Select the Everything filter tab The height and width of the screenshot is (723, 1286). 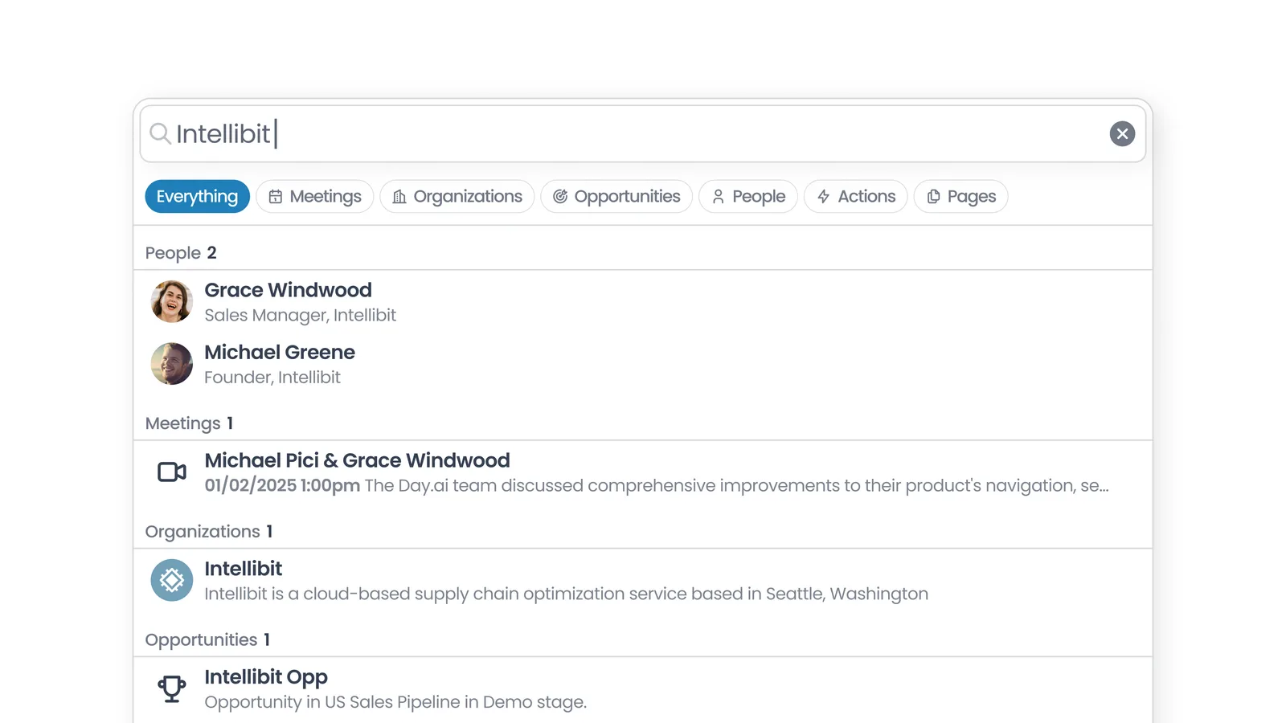(x=197, y=196)
